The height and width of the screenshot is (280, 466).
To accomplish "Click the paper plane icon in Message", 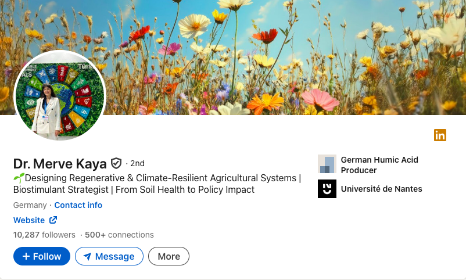I will (87, 256).
